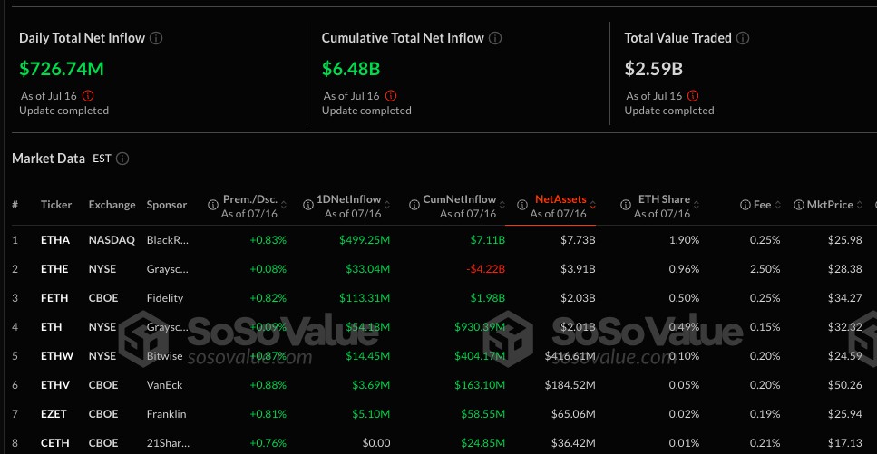This screenshot has width=877, height=454.
Task: Click info icon beside Cumulative Total Net Inflow
Action: click(495, 38)
